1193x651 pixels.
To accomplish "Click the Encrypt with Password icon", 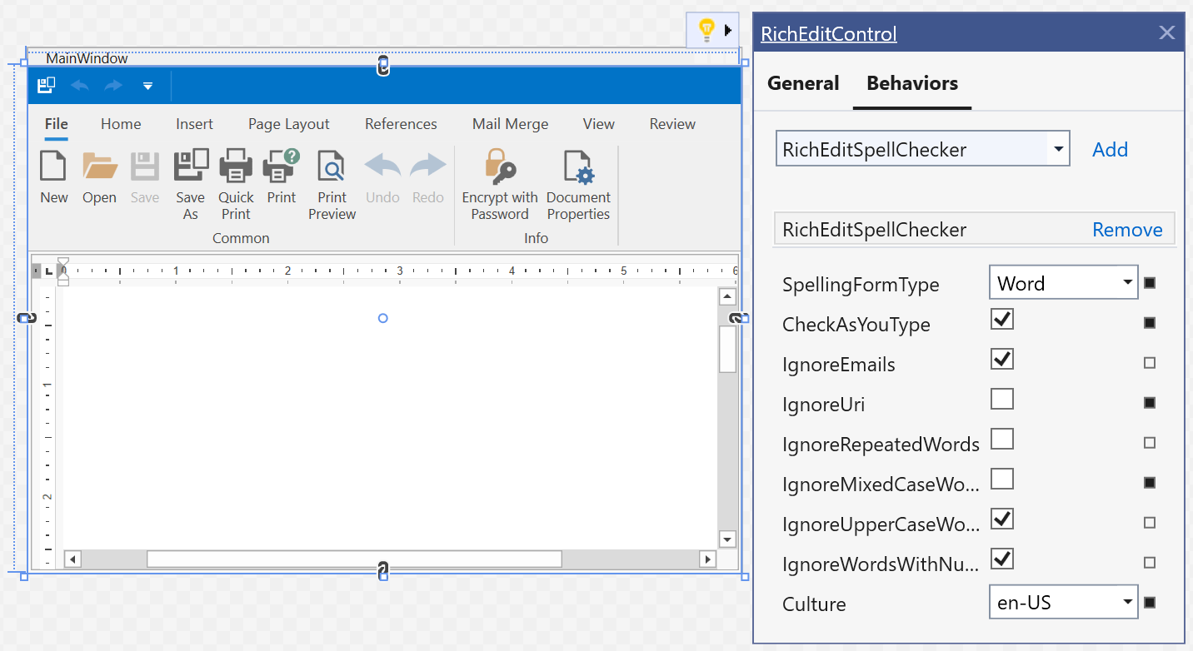I will point(500,166).
